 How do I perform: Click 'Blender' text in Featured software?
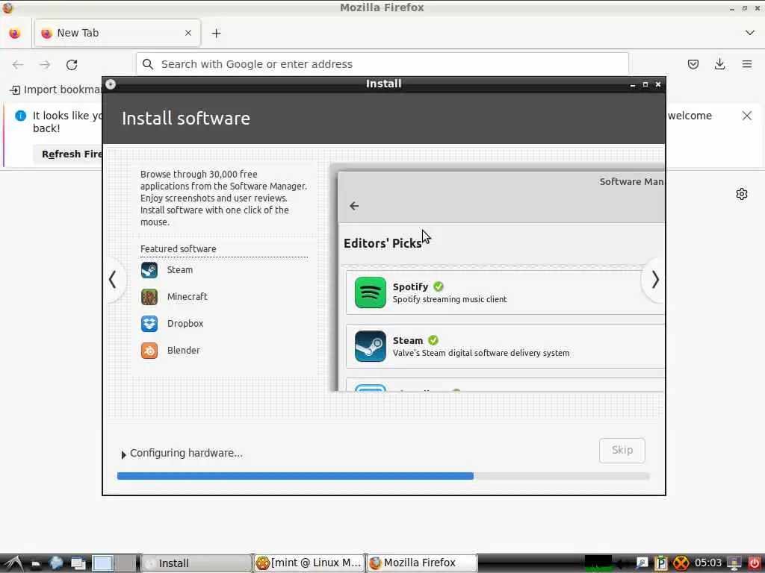(184, 351)
